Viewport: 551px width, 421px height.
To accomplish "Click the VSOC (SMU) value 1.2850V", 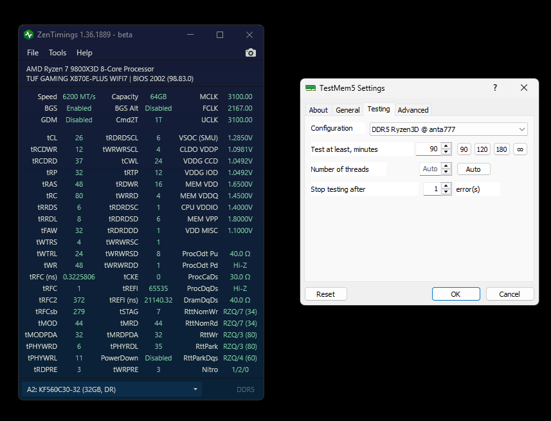I will (240, 138).
